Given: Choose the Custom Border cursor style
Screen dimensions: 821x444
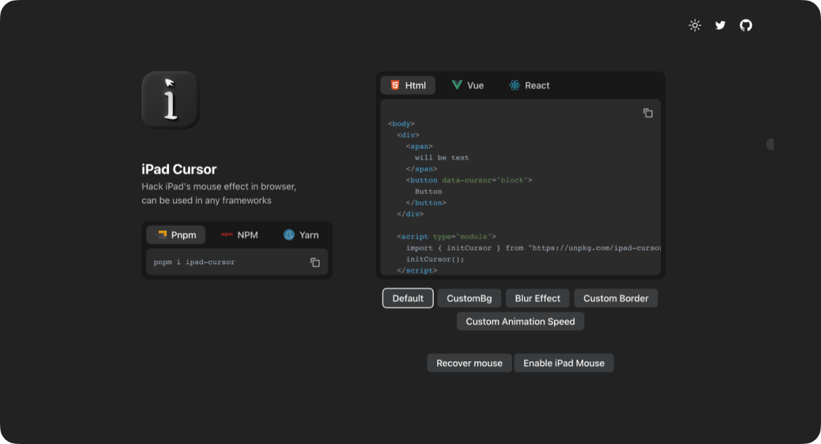Looking at the screenshot, I should click(616, 298).
